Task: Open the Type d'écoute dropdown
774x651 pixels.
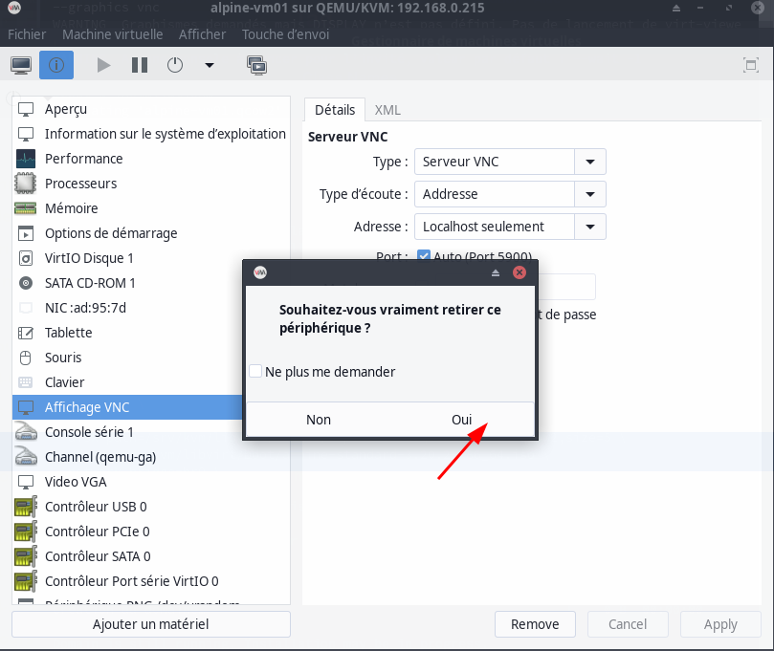Action: 589,194
